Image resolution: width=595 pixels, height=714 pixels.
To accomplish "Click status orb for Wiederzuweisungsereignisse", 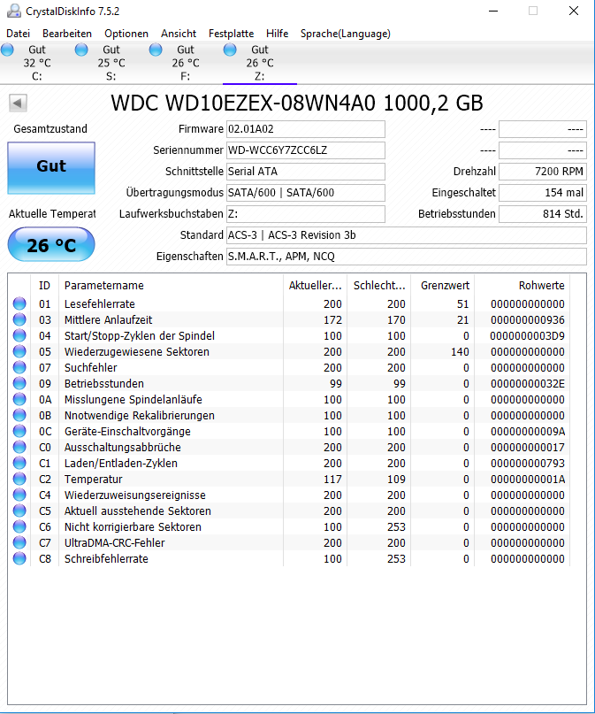I will (x=19, y=495).
